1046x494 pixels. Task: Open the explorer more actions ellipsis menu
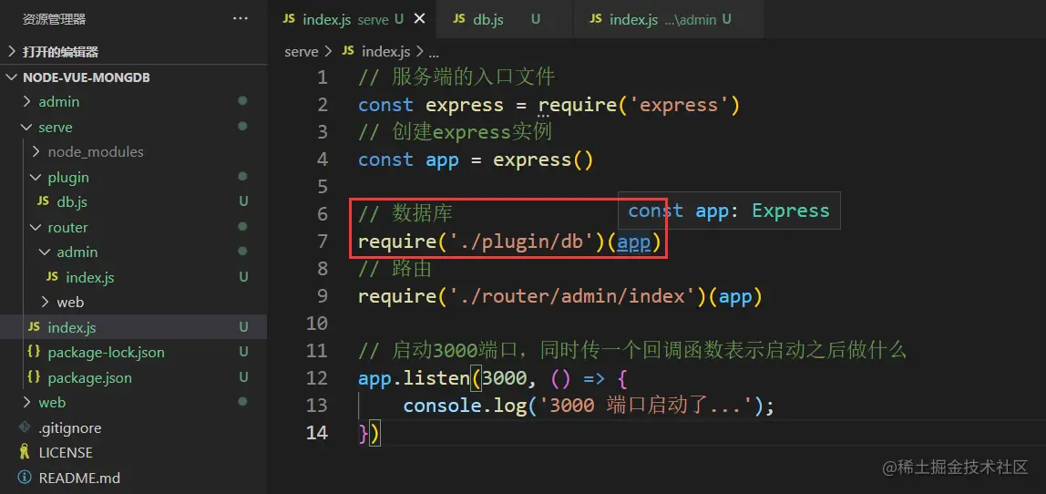click(241, 19)
